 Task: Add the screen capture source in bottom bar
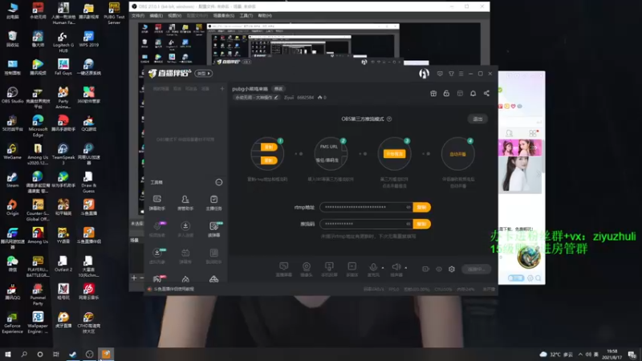(x=283, y=269)
